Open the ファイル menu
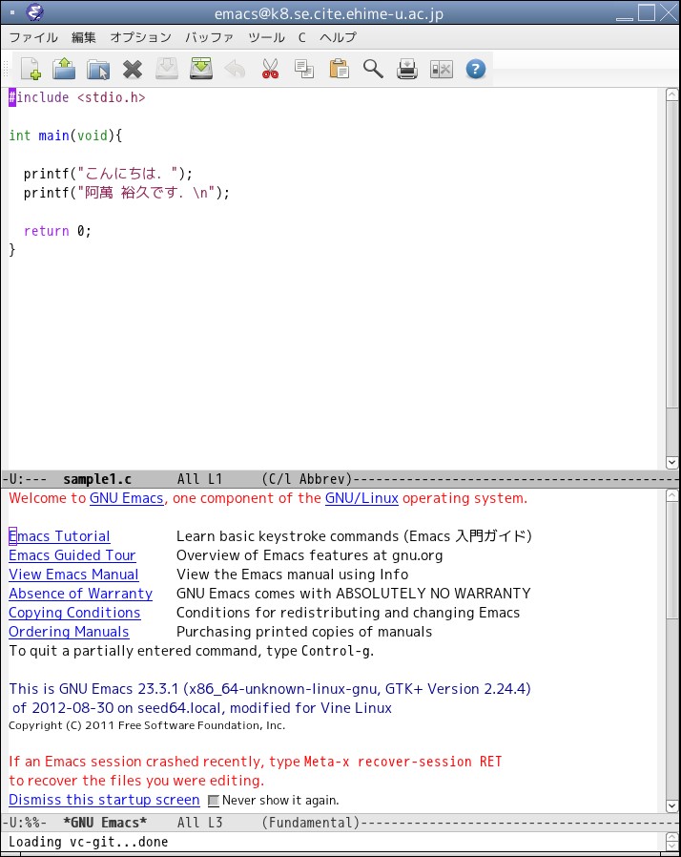Screen dimensions: 681x857 click(33, 37)
